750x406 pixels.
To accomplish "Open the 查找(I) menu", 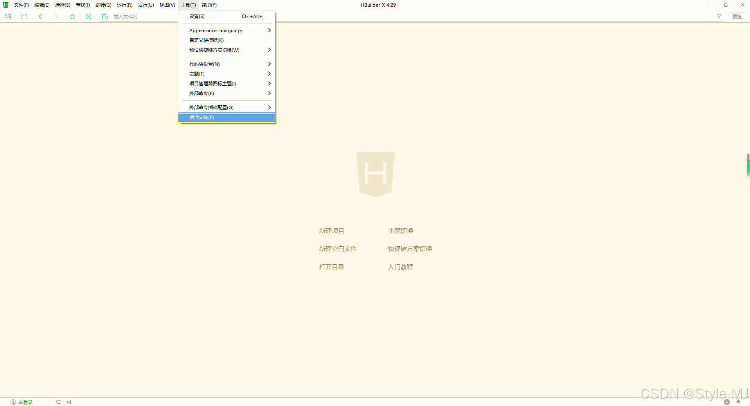I will point(83,5).
